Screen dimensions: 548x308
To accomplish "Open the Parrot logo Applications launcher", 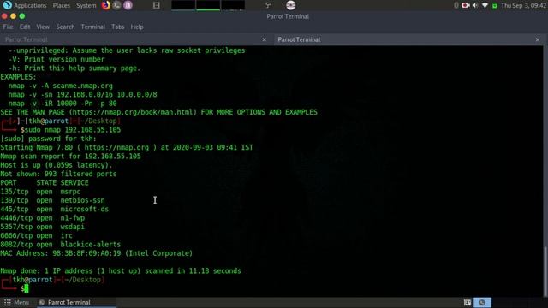I will coord(7,5).
